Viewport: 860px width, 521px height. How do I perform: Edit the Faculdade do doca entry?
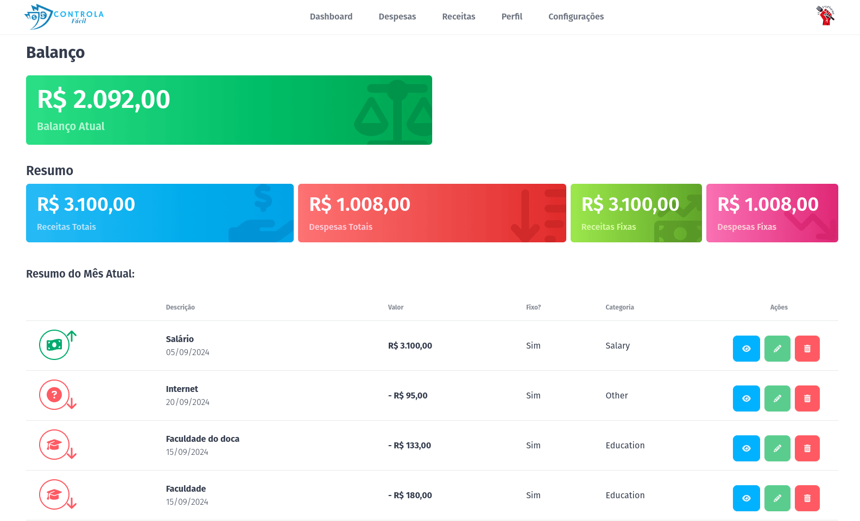(777, 448)
